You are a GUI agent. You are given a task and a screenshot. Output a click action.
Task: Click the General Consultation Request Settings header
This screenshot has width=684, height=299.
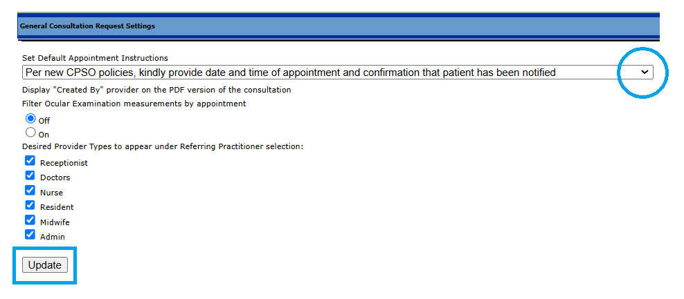click(87, 26)
